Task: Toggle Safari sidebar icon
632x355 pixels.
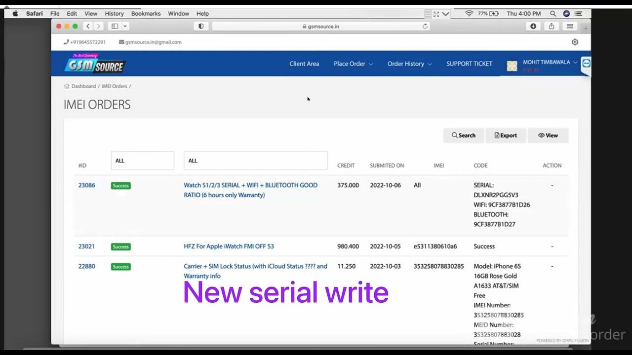Action: 115,26
